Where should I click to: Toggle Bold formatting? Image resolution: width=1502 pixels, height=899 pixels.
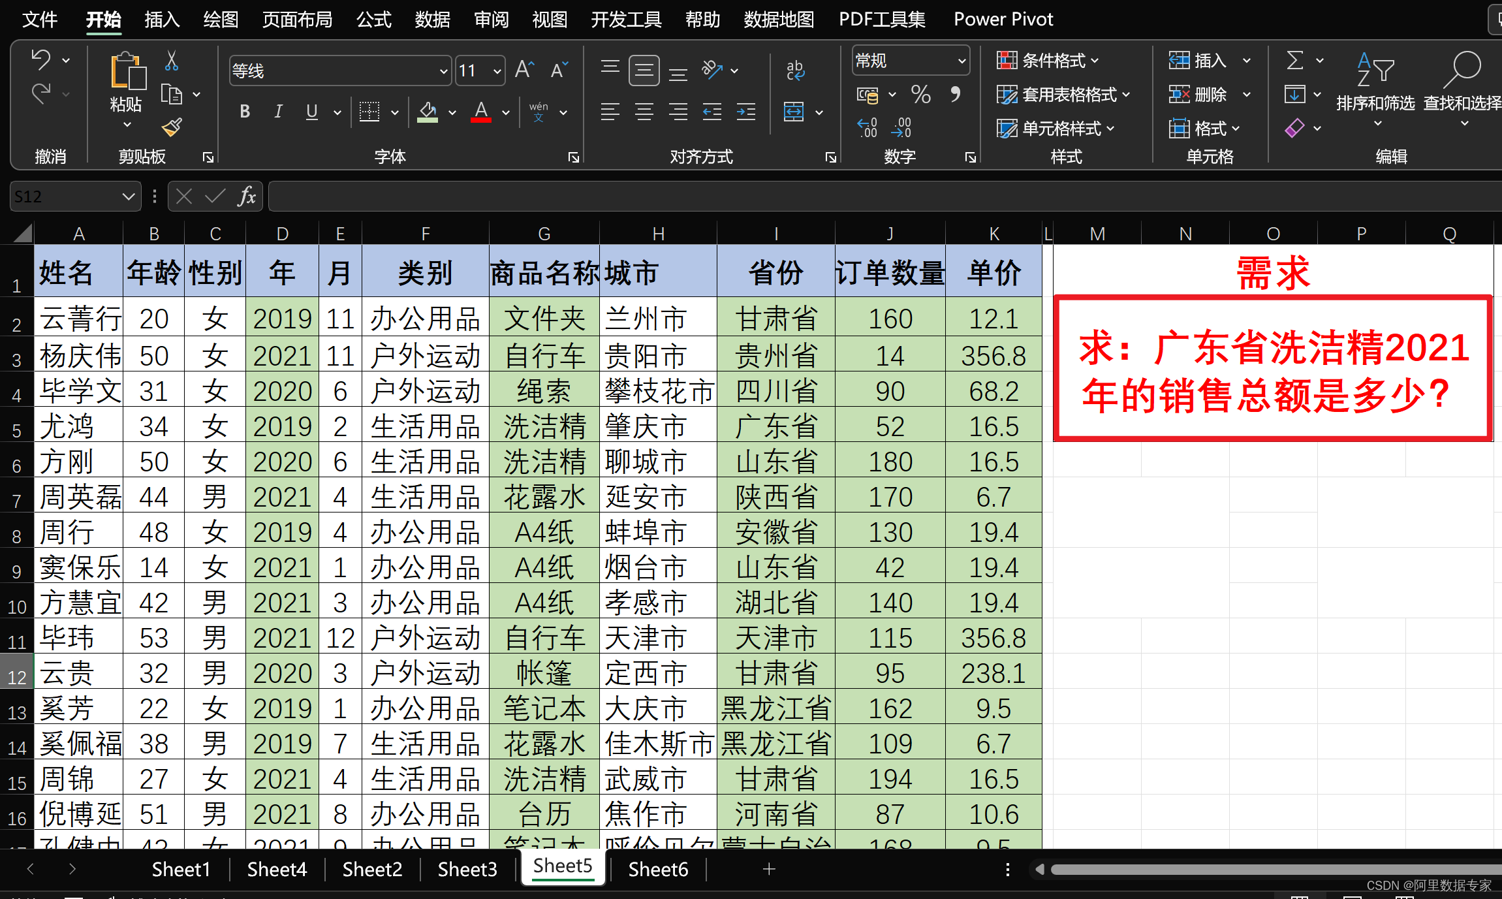click(245, 112)
